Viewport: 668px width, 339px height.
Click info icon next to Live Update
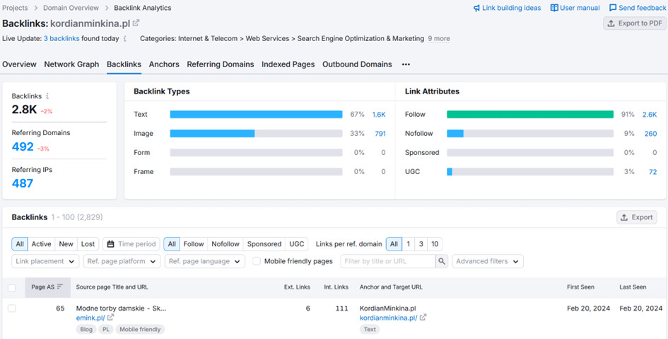click(125, 38)
